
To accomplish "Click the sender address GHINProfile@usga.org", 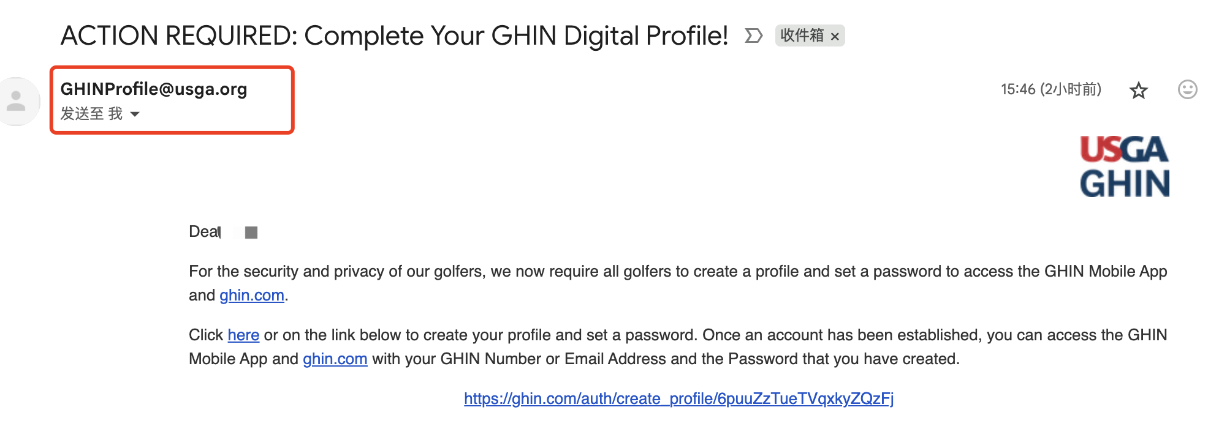I will pos(154,89).
